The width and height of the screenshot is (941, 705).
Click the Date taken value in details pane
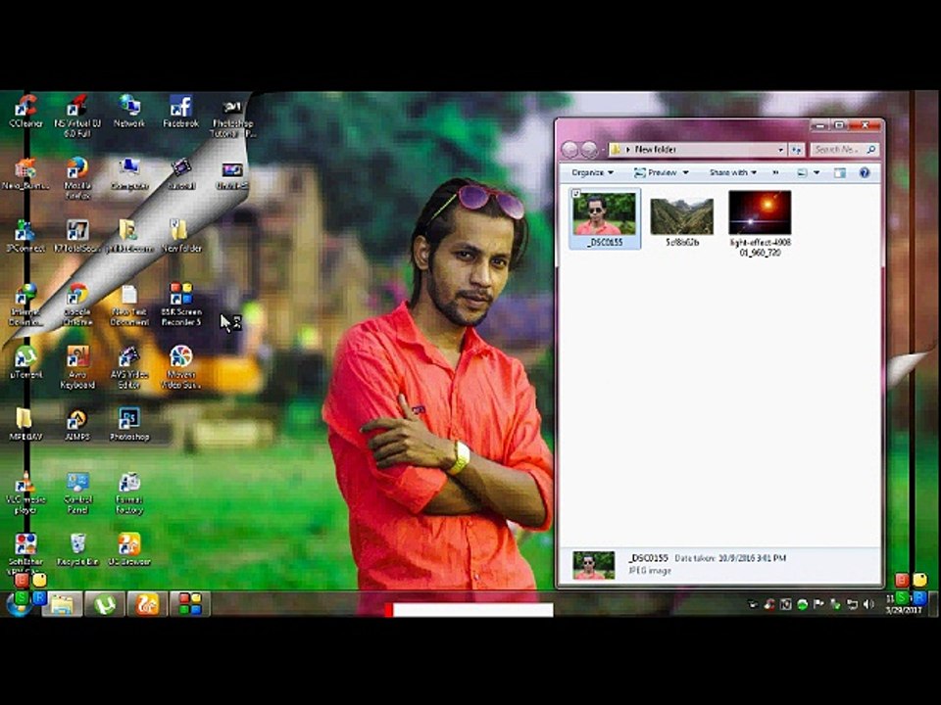tap(753, 557)
